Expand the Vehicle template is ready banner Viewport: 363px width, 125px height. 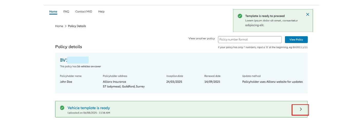(301, 109)
